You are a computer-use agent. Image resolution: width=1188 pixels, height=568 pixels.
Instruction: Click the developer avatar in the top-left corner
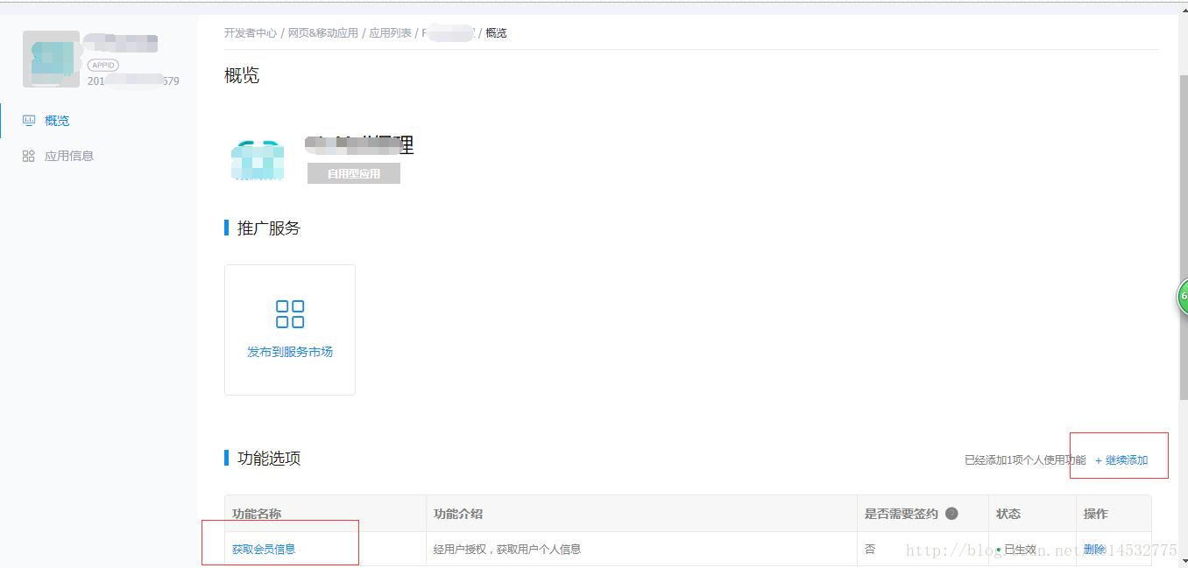pyautogui.click(x=50, y=58)
